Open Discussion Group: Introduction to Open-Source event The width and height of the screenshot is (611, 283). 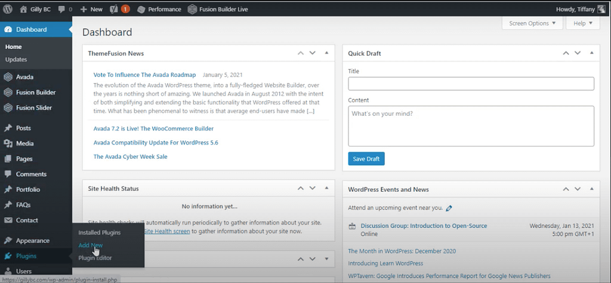(424, 226)
